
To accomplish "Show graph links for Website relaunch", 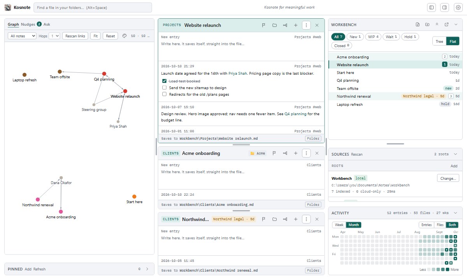I will pyautogui.click(x=285, y=25).
